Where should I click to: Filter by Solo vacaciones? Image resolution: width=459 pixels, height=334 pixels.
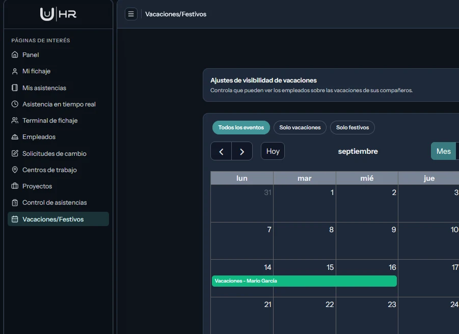(300, 127)
